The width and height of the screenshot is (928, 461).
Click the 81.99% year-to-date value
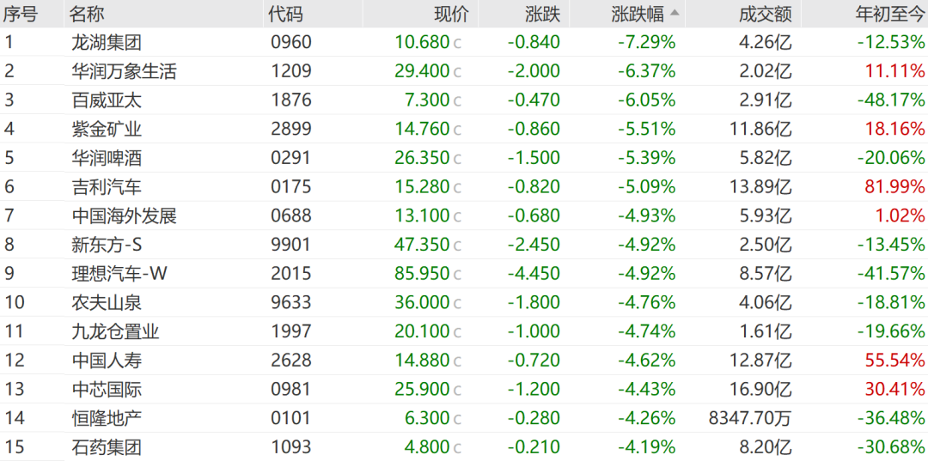[895, 186]
